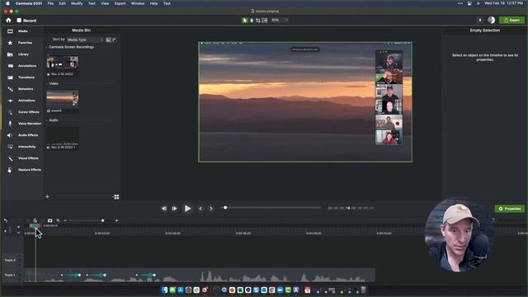Select the Crop tool in the canvas toolbar

click(258, 20)
